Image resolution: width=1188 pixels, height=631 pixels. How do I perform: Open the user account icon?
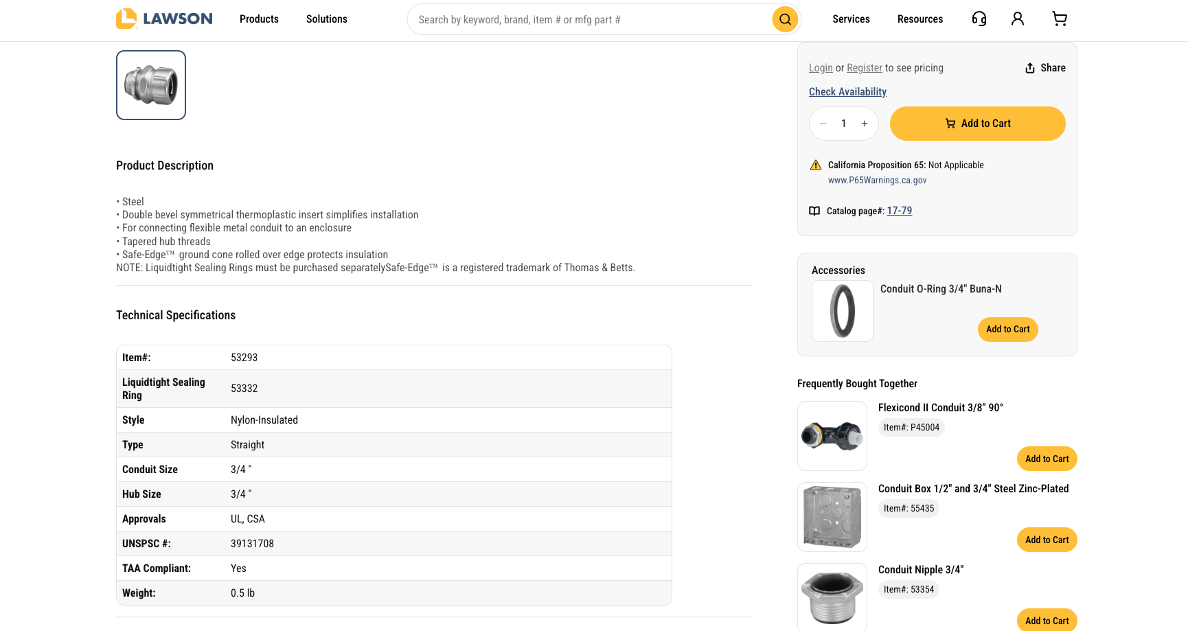(x=1018, y=19)
